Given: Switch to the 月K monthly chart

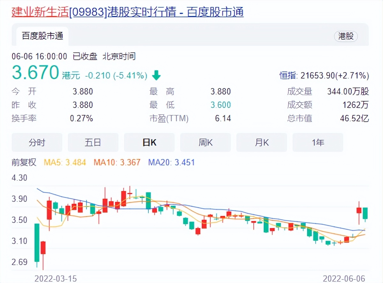Looking at the screenshot, I should (x=261, y=142).
